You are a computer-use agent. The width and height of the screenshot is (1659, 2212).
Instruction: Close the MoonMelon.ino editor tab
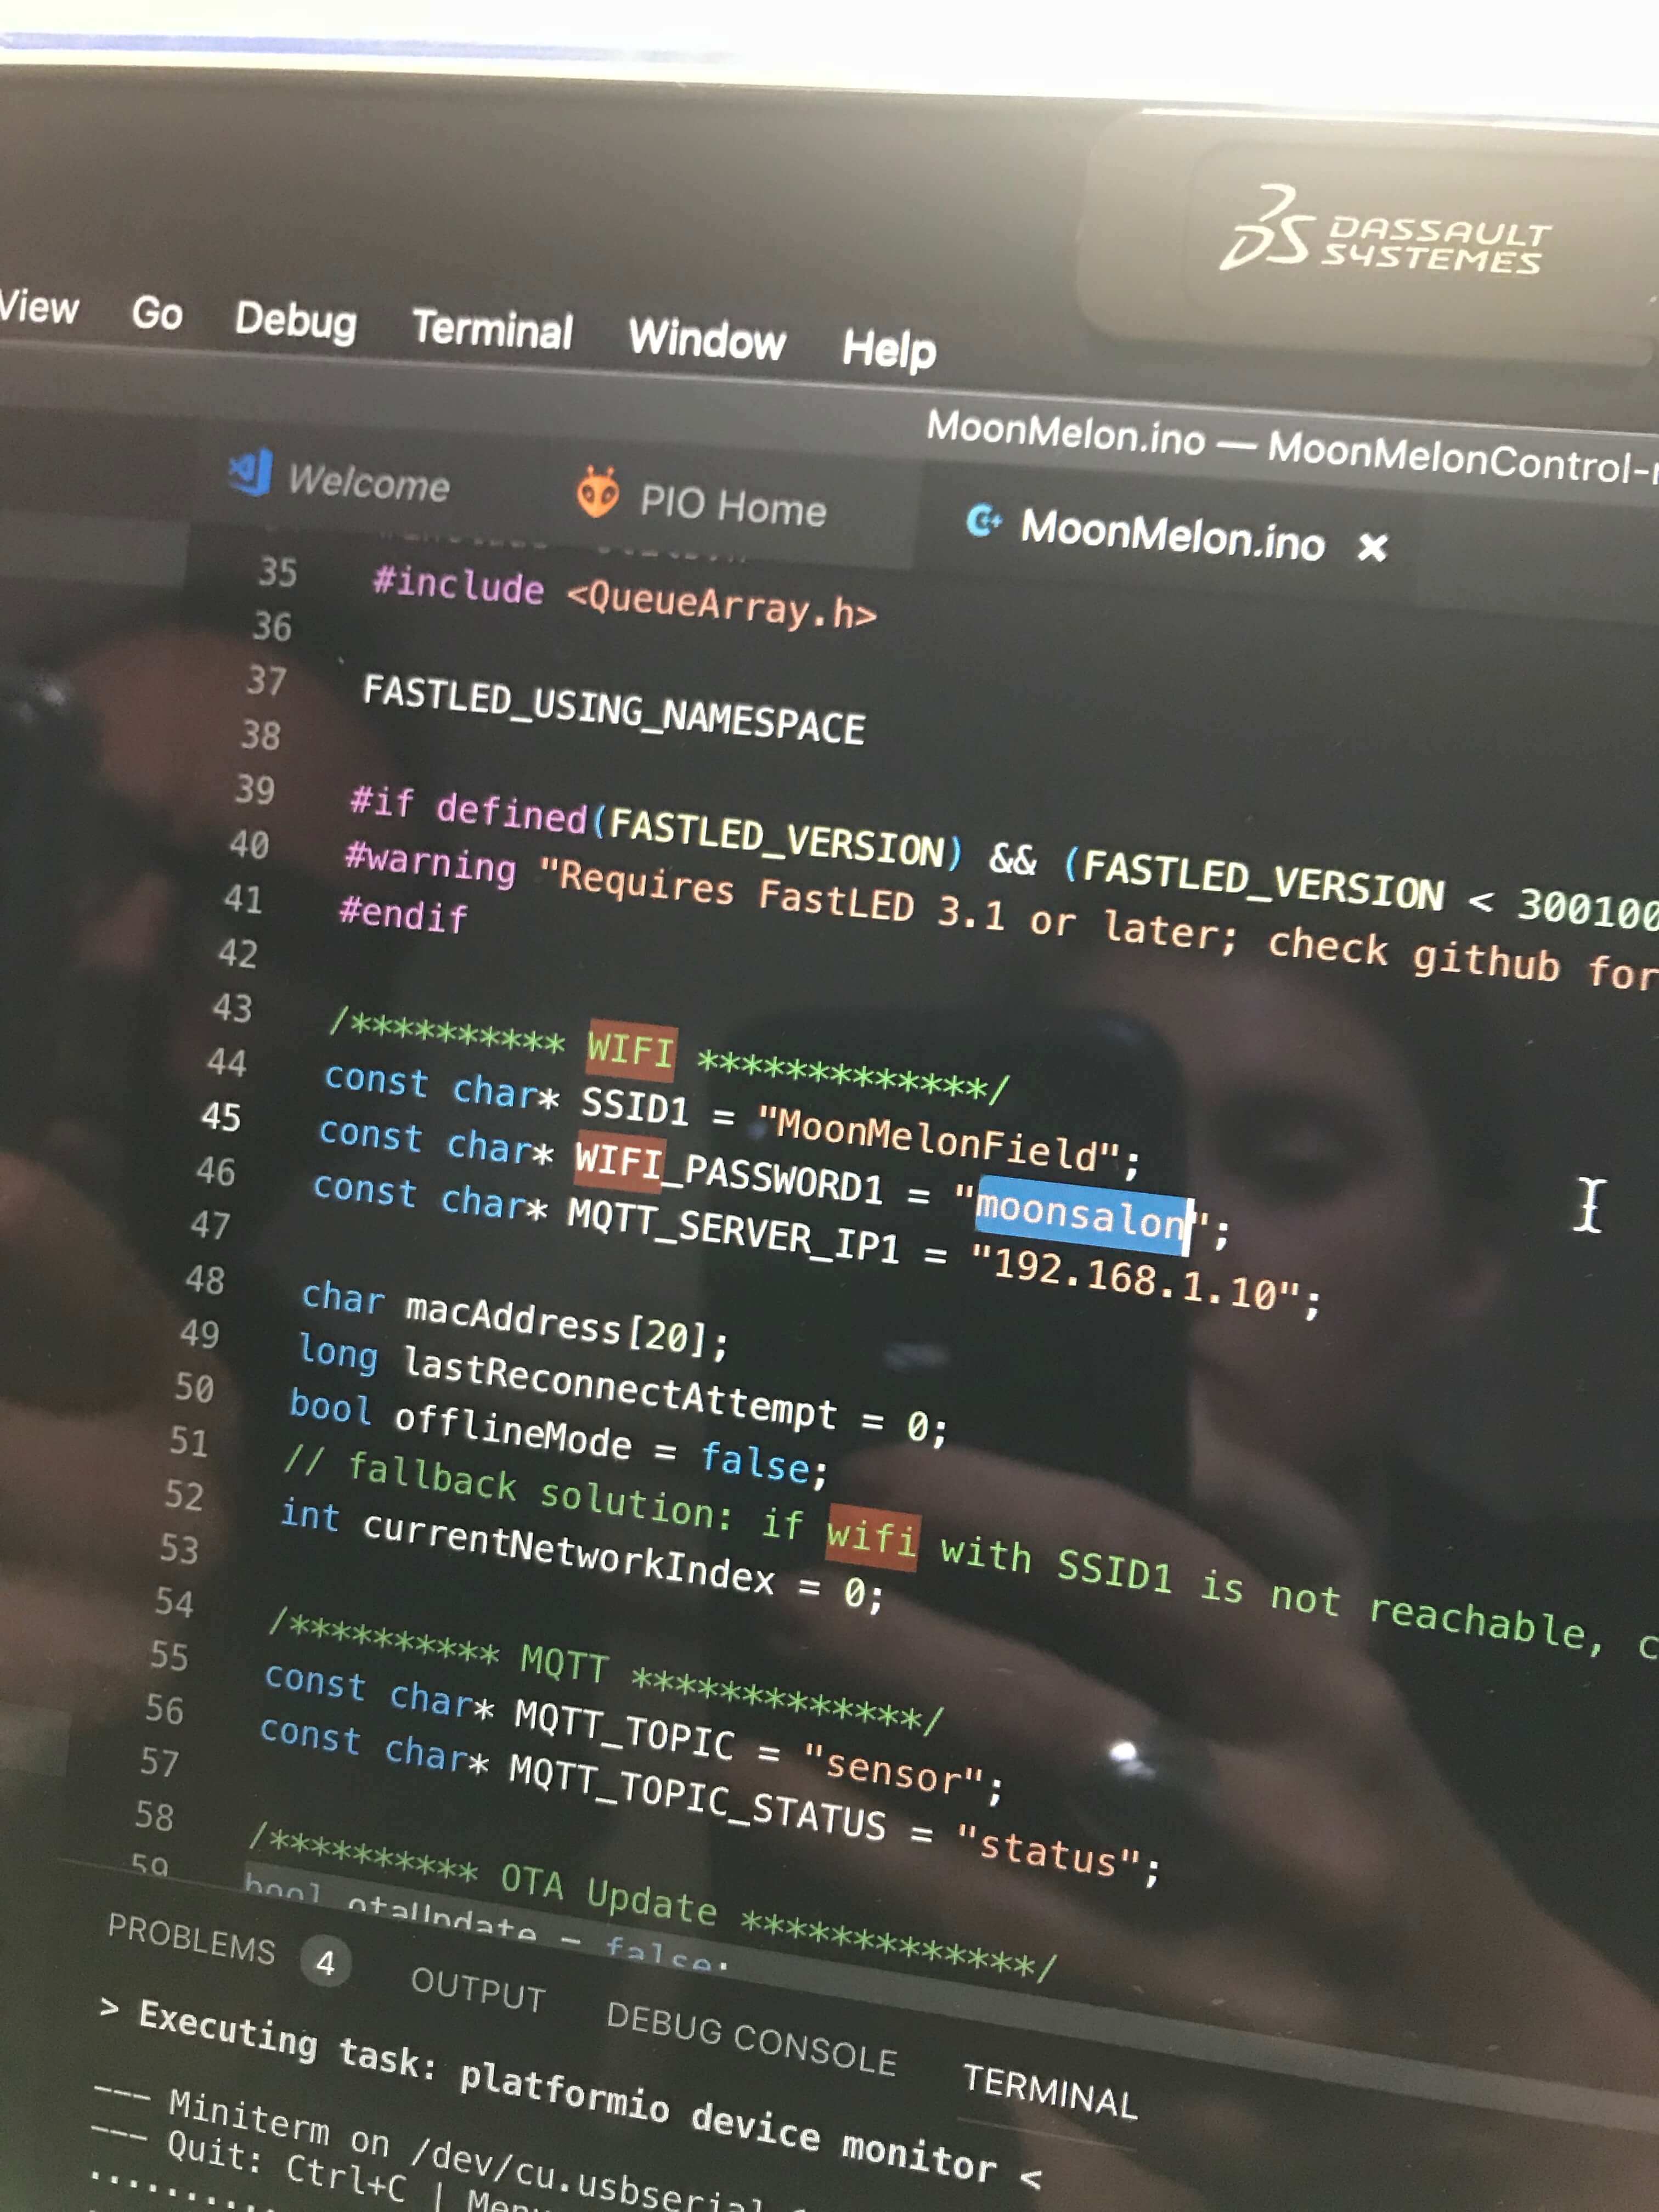click(1372, 547)
